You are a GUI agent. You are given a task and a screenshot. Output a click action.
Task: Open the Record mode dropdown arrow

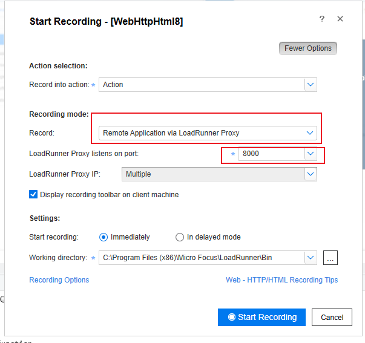pos(311,132)
